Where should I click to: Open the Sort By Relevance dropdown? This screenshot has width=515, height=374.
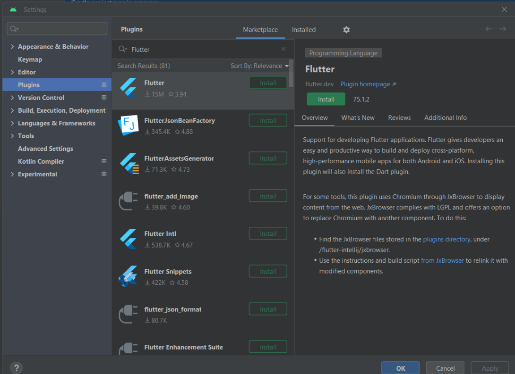(259, 66)
